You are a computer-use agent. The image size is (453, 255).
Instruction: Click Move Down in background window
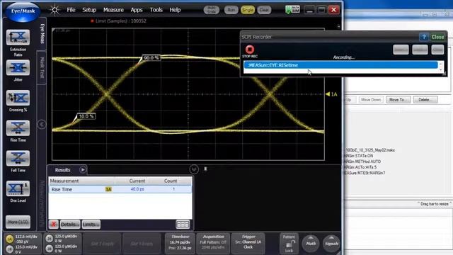(371, 100)
